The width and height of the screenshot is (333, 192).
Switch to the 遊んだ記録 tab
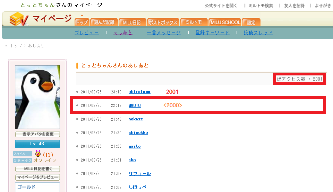coord(104,22)
